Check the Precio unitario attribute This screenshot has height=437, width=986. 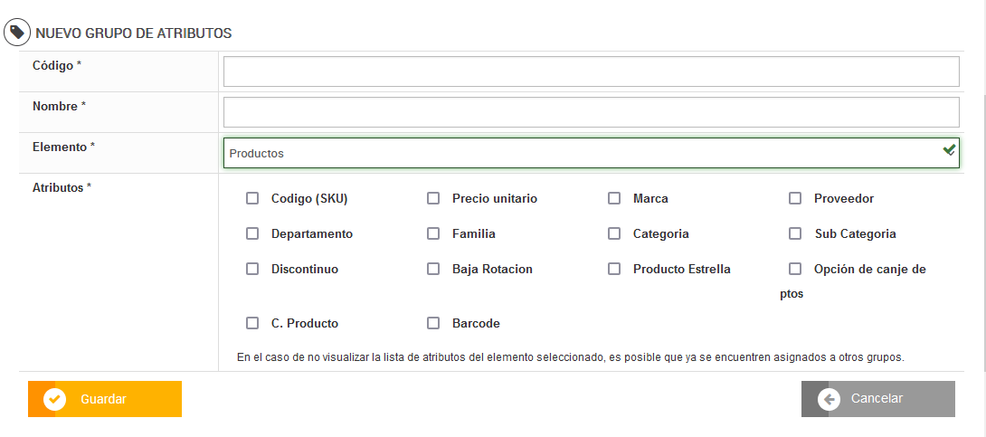pyautogui.click(x=433, y=198)
